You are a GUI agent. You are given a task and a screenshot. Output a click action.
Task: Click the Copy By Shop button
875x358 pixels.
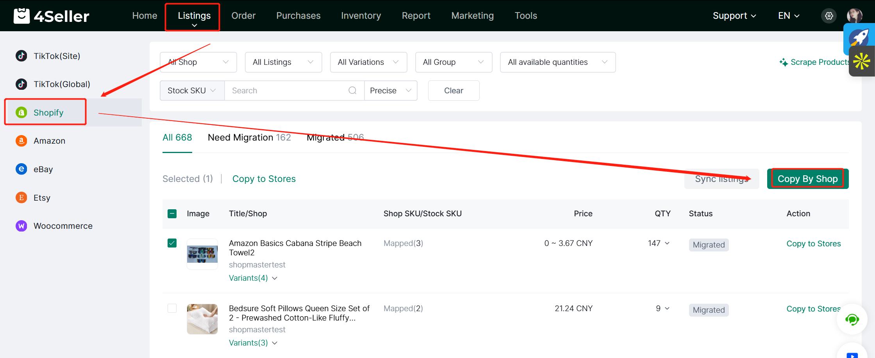807,179
